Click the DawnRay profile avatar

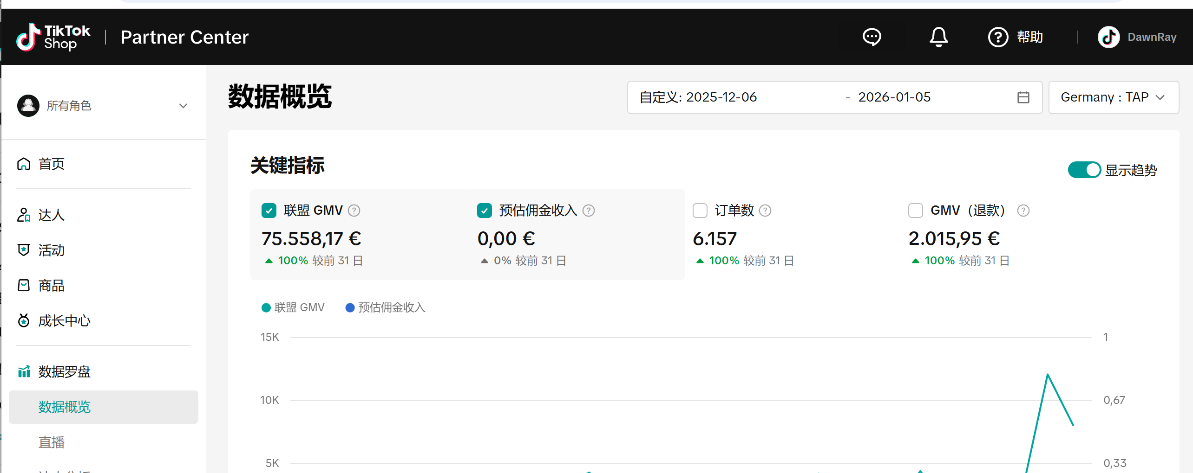click(1108, 37)
